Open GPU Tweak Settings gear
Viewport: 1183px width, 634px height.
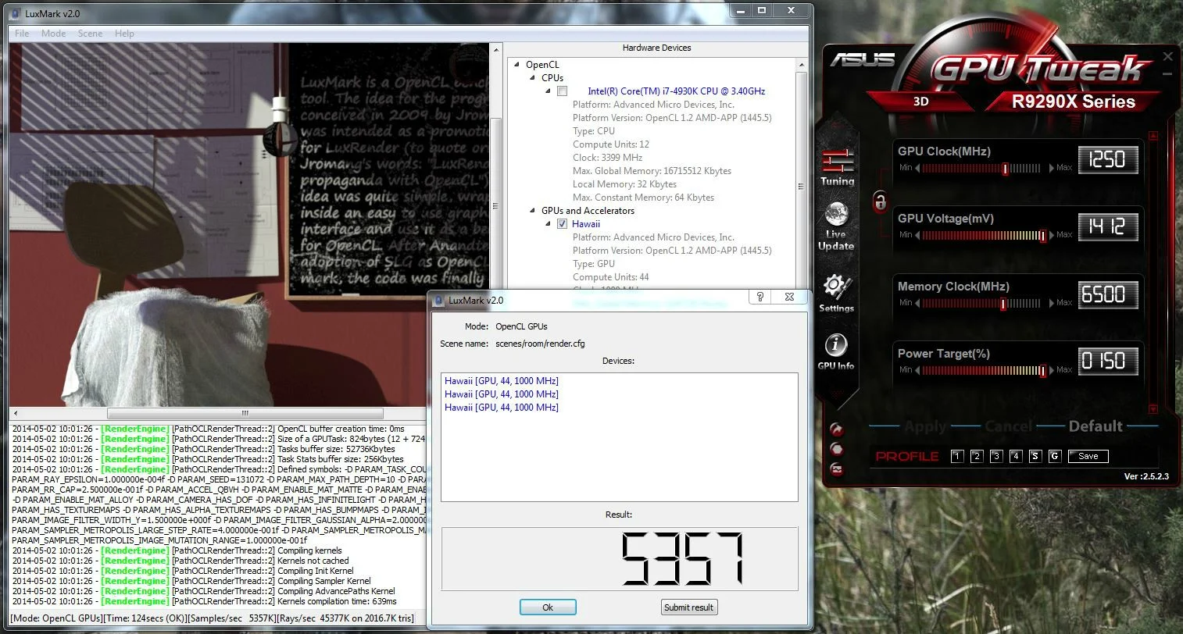click(836, 293)
